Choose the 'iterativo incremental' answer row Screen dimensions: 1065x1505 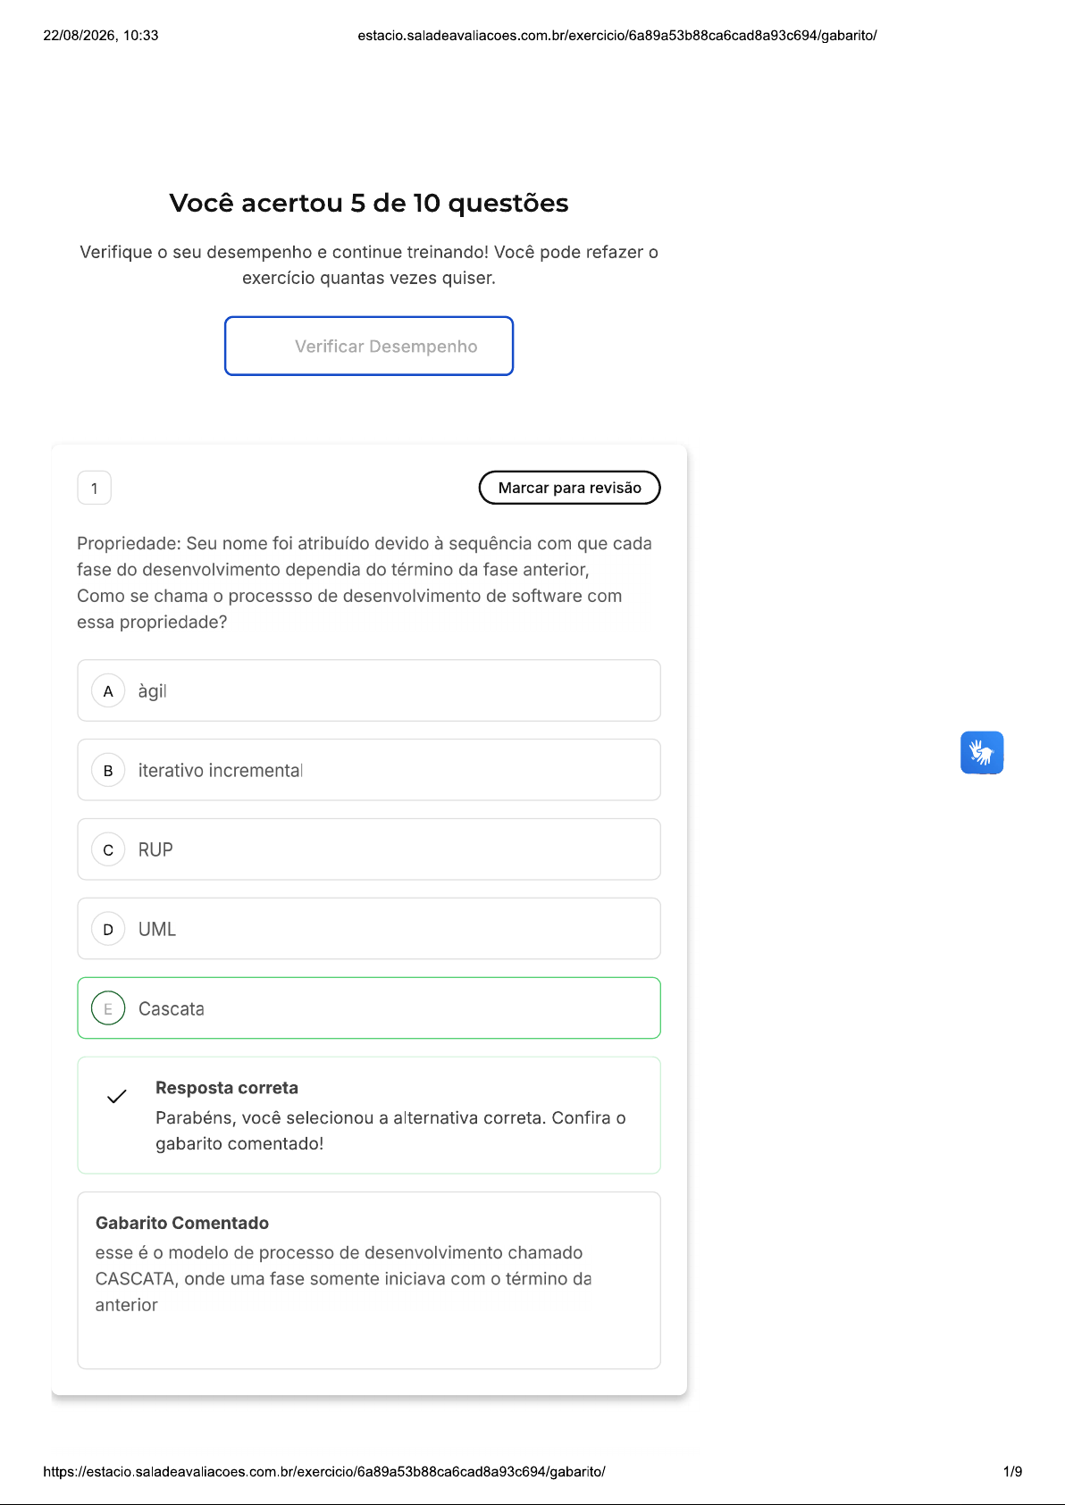(x=369, y=770)
